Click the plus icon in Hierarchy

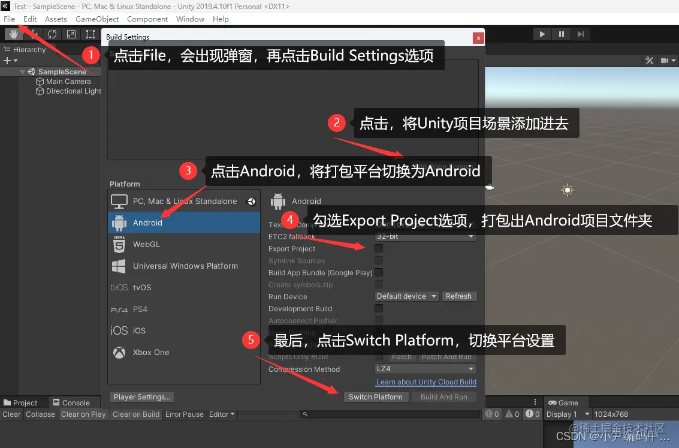point(7,61)
